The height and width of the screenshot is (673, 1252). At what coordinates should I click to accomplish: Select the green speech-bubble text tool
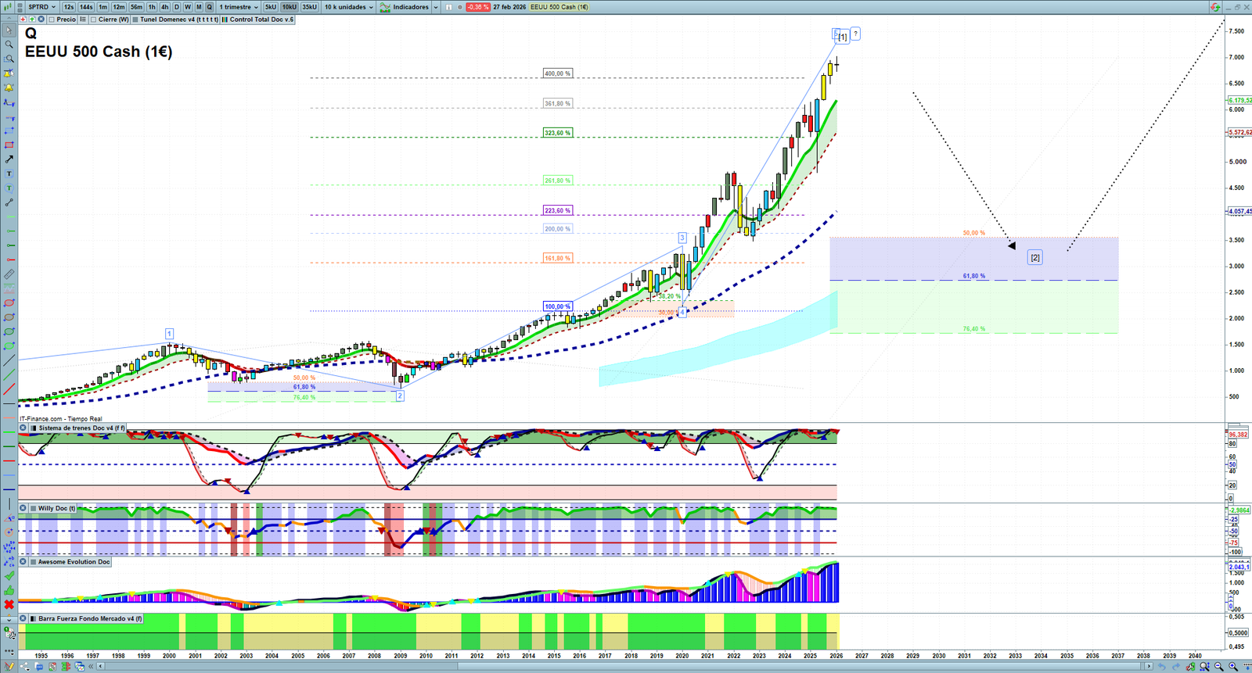point(9,188)
